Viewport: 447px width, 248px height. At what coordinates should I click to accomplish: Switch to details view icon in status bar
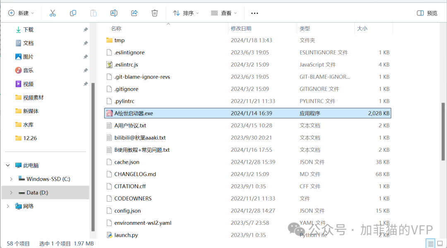pos(430,243)
